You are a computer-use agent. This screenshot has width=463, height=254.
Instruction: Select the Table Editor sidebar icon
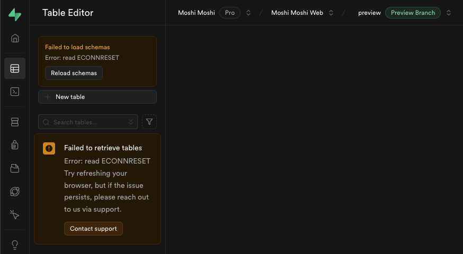pos(15,68)
